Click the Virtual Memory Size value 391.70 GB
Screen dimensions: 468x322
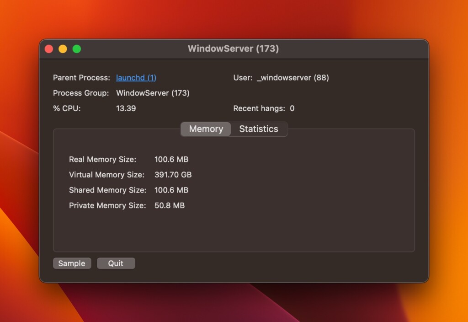173,175
